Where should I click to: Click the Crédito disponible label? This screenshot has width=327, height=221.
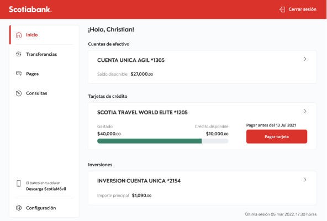point(212,127)
